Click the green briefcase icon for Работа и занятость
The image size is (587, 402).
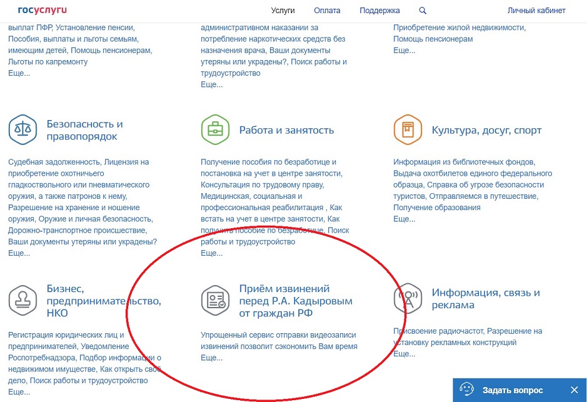(x=215, y=130)
